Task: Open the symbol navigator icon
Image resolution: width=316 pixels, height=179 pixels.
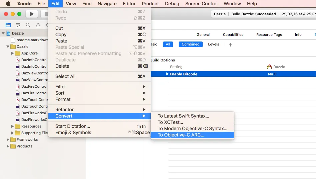Action: (18, 25)
